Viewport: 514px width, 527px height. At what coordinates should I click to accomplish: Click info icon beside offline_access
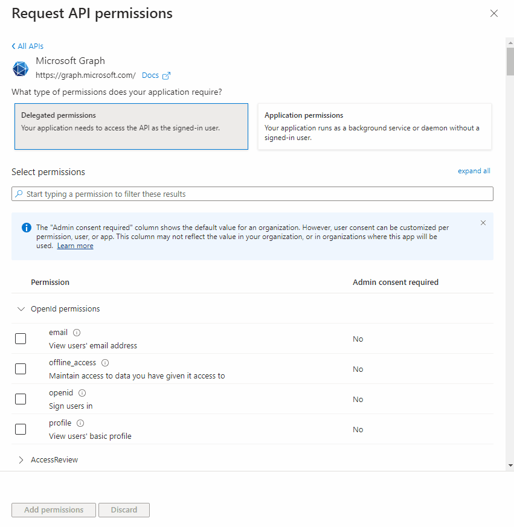click(x=105, y=363)
